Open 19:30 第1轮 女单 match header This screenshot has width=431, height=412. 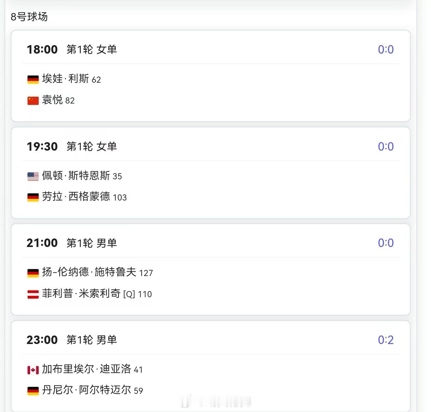72,146
